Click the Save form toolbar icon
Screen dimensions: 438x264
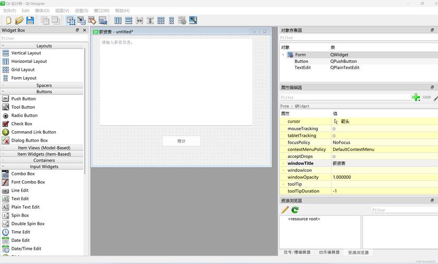click(30, 21)
